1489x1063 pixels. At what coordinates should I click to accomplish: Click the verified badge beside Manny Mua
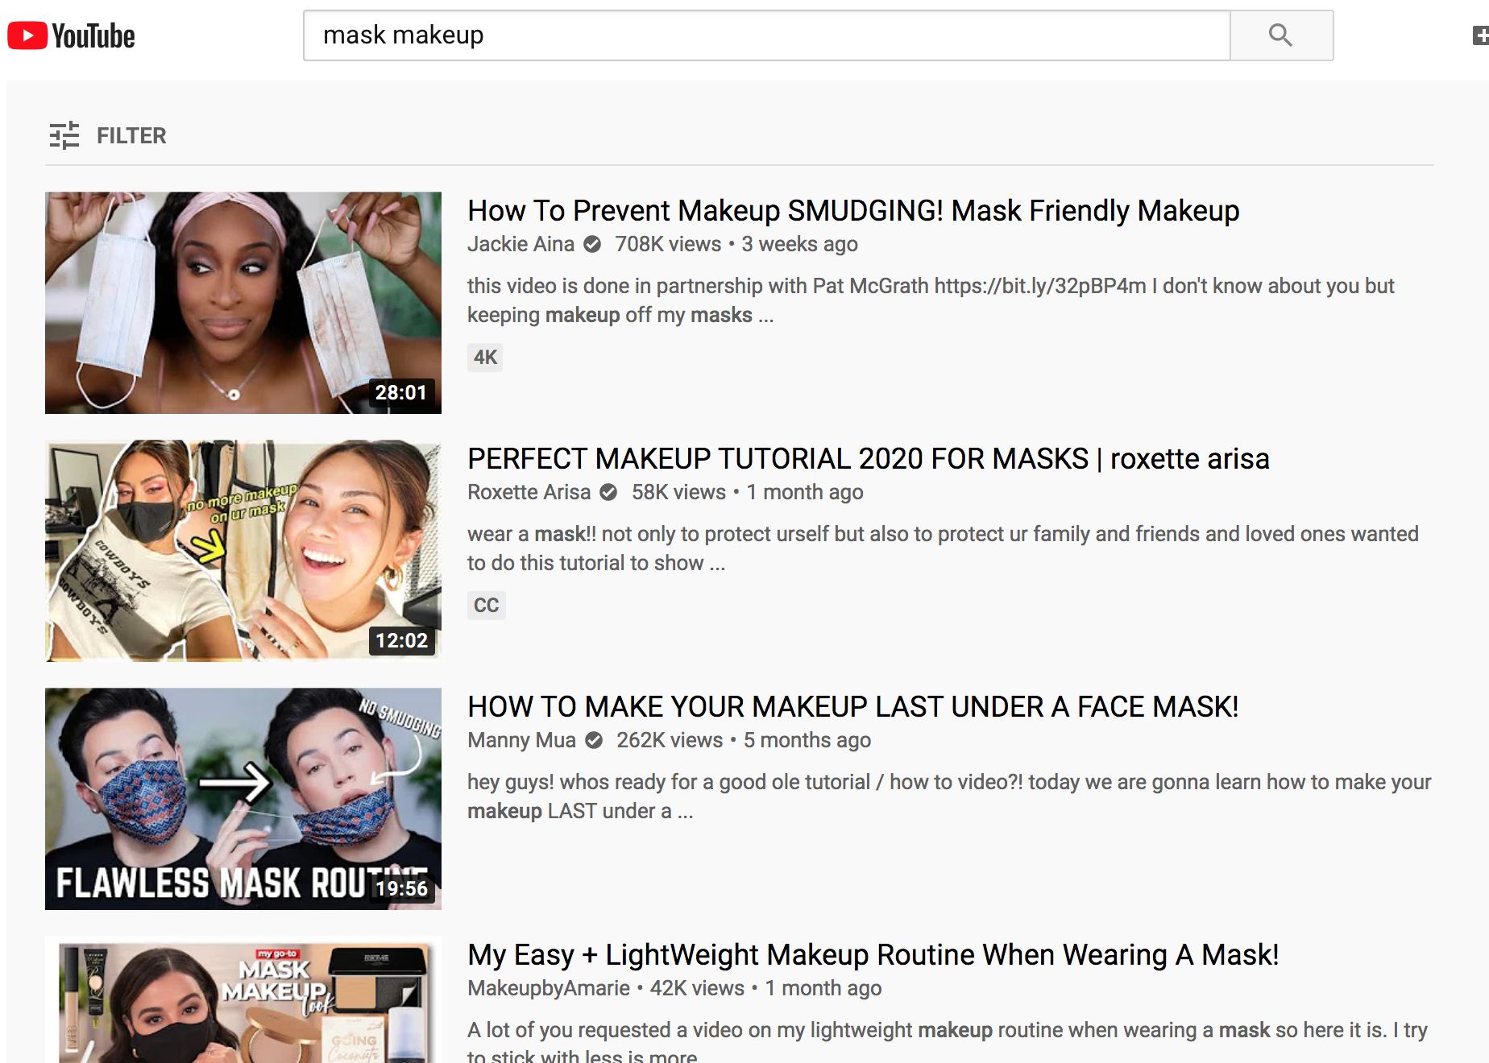(594, 740)
